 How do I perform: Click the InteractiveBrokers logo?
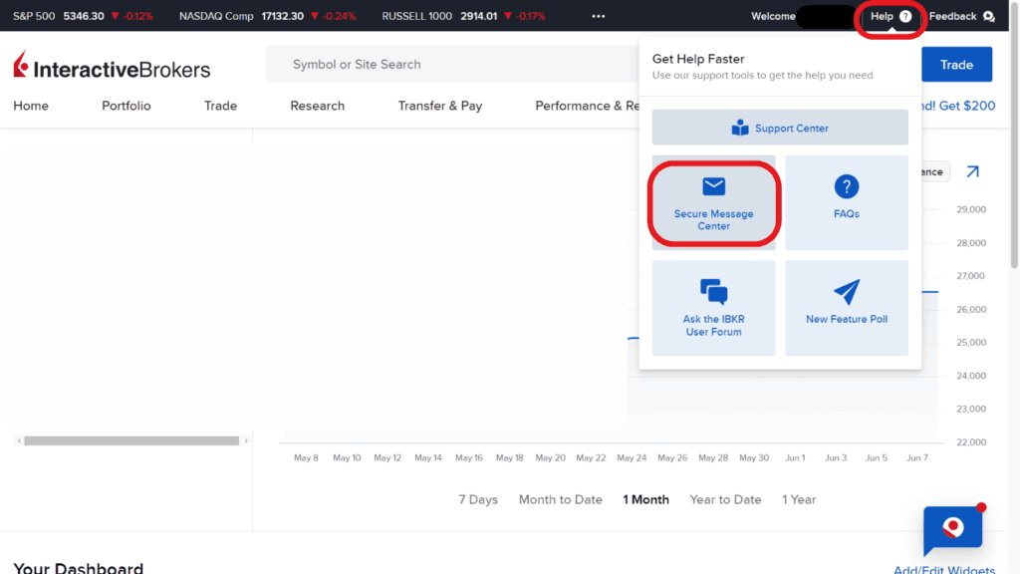pyautogui.click(x=111, y=65)
